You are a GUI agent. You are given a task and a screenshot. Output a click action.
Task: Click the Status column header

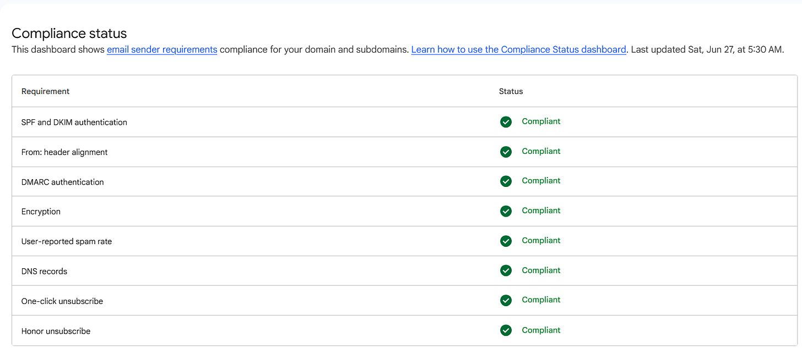511,91
